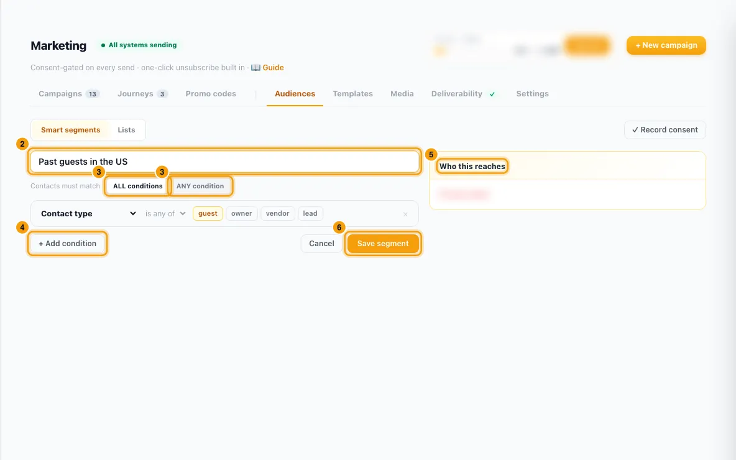
Task: Click the Record consent button
Action: (665, 130)
